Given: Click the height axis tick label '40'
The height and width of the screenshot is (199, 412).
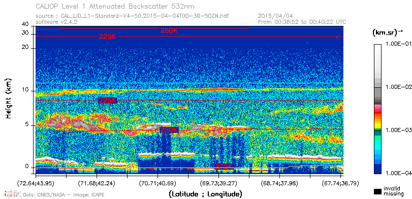Looking at the screenshot, I should [x=25, y=24].
